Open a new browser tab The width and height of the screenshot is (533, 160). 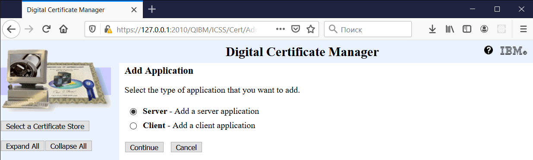point(152,9)
